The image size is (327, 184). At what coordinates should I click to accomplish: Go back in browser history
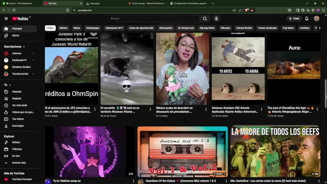[4, 10]
